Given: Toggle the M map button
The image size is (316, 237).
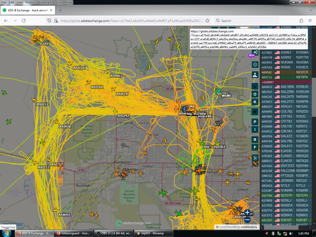Looking at the screenshot, I should pos(255,112).
